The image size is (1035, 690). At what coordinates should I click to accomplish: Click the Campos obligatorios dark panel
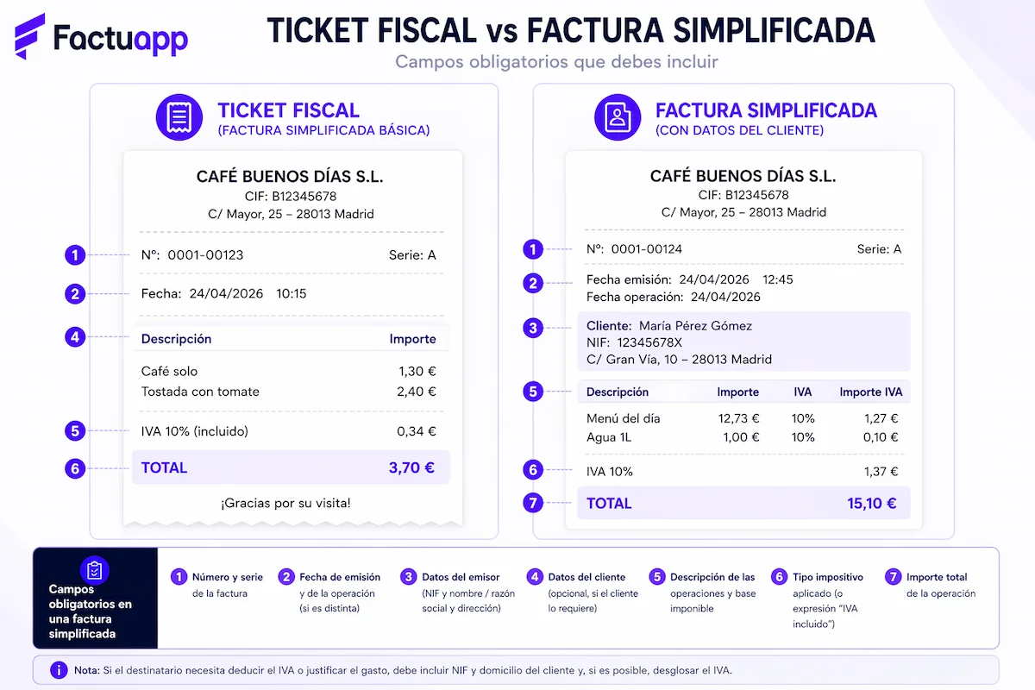point(95,598)
